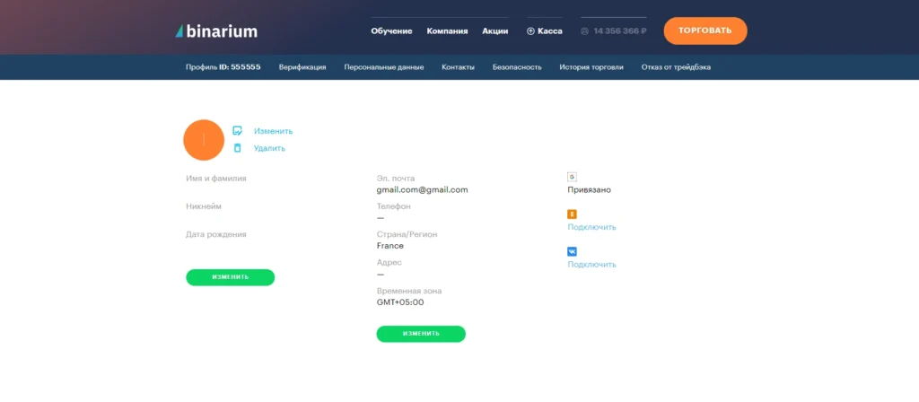The height and width of the screenshot is (402, 919).
Task: Switch to the Верификация tab
Action: (x=302, y=67)
